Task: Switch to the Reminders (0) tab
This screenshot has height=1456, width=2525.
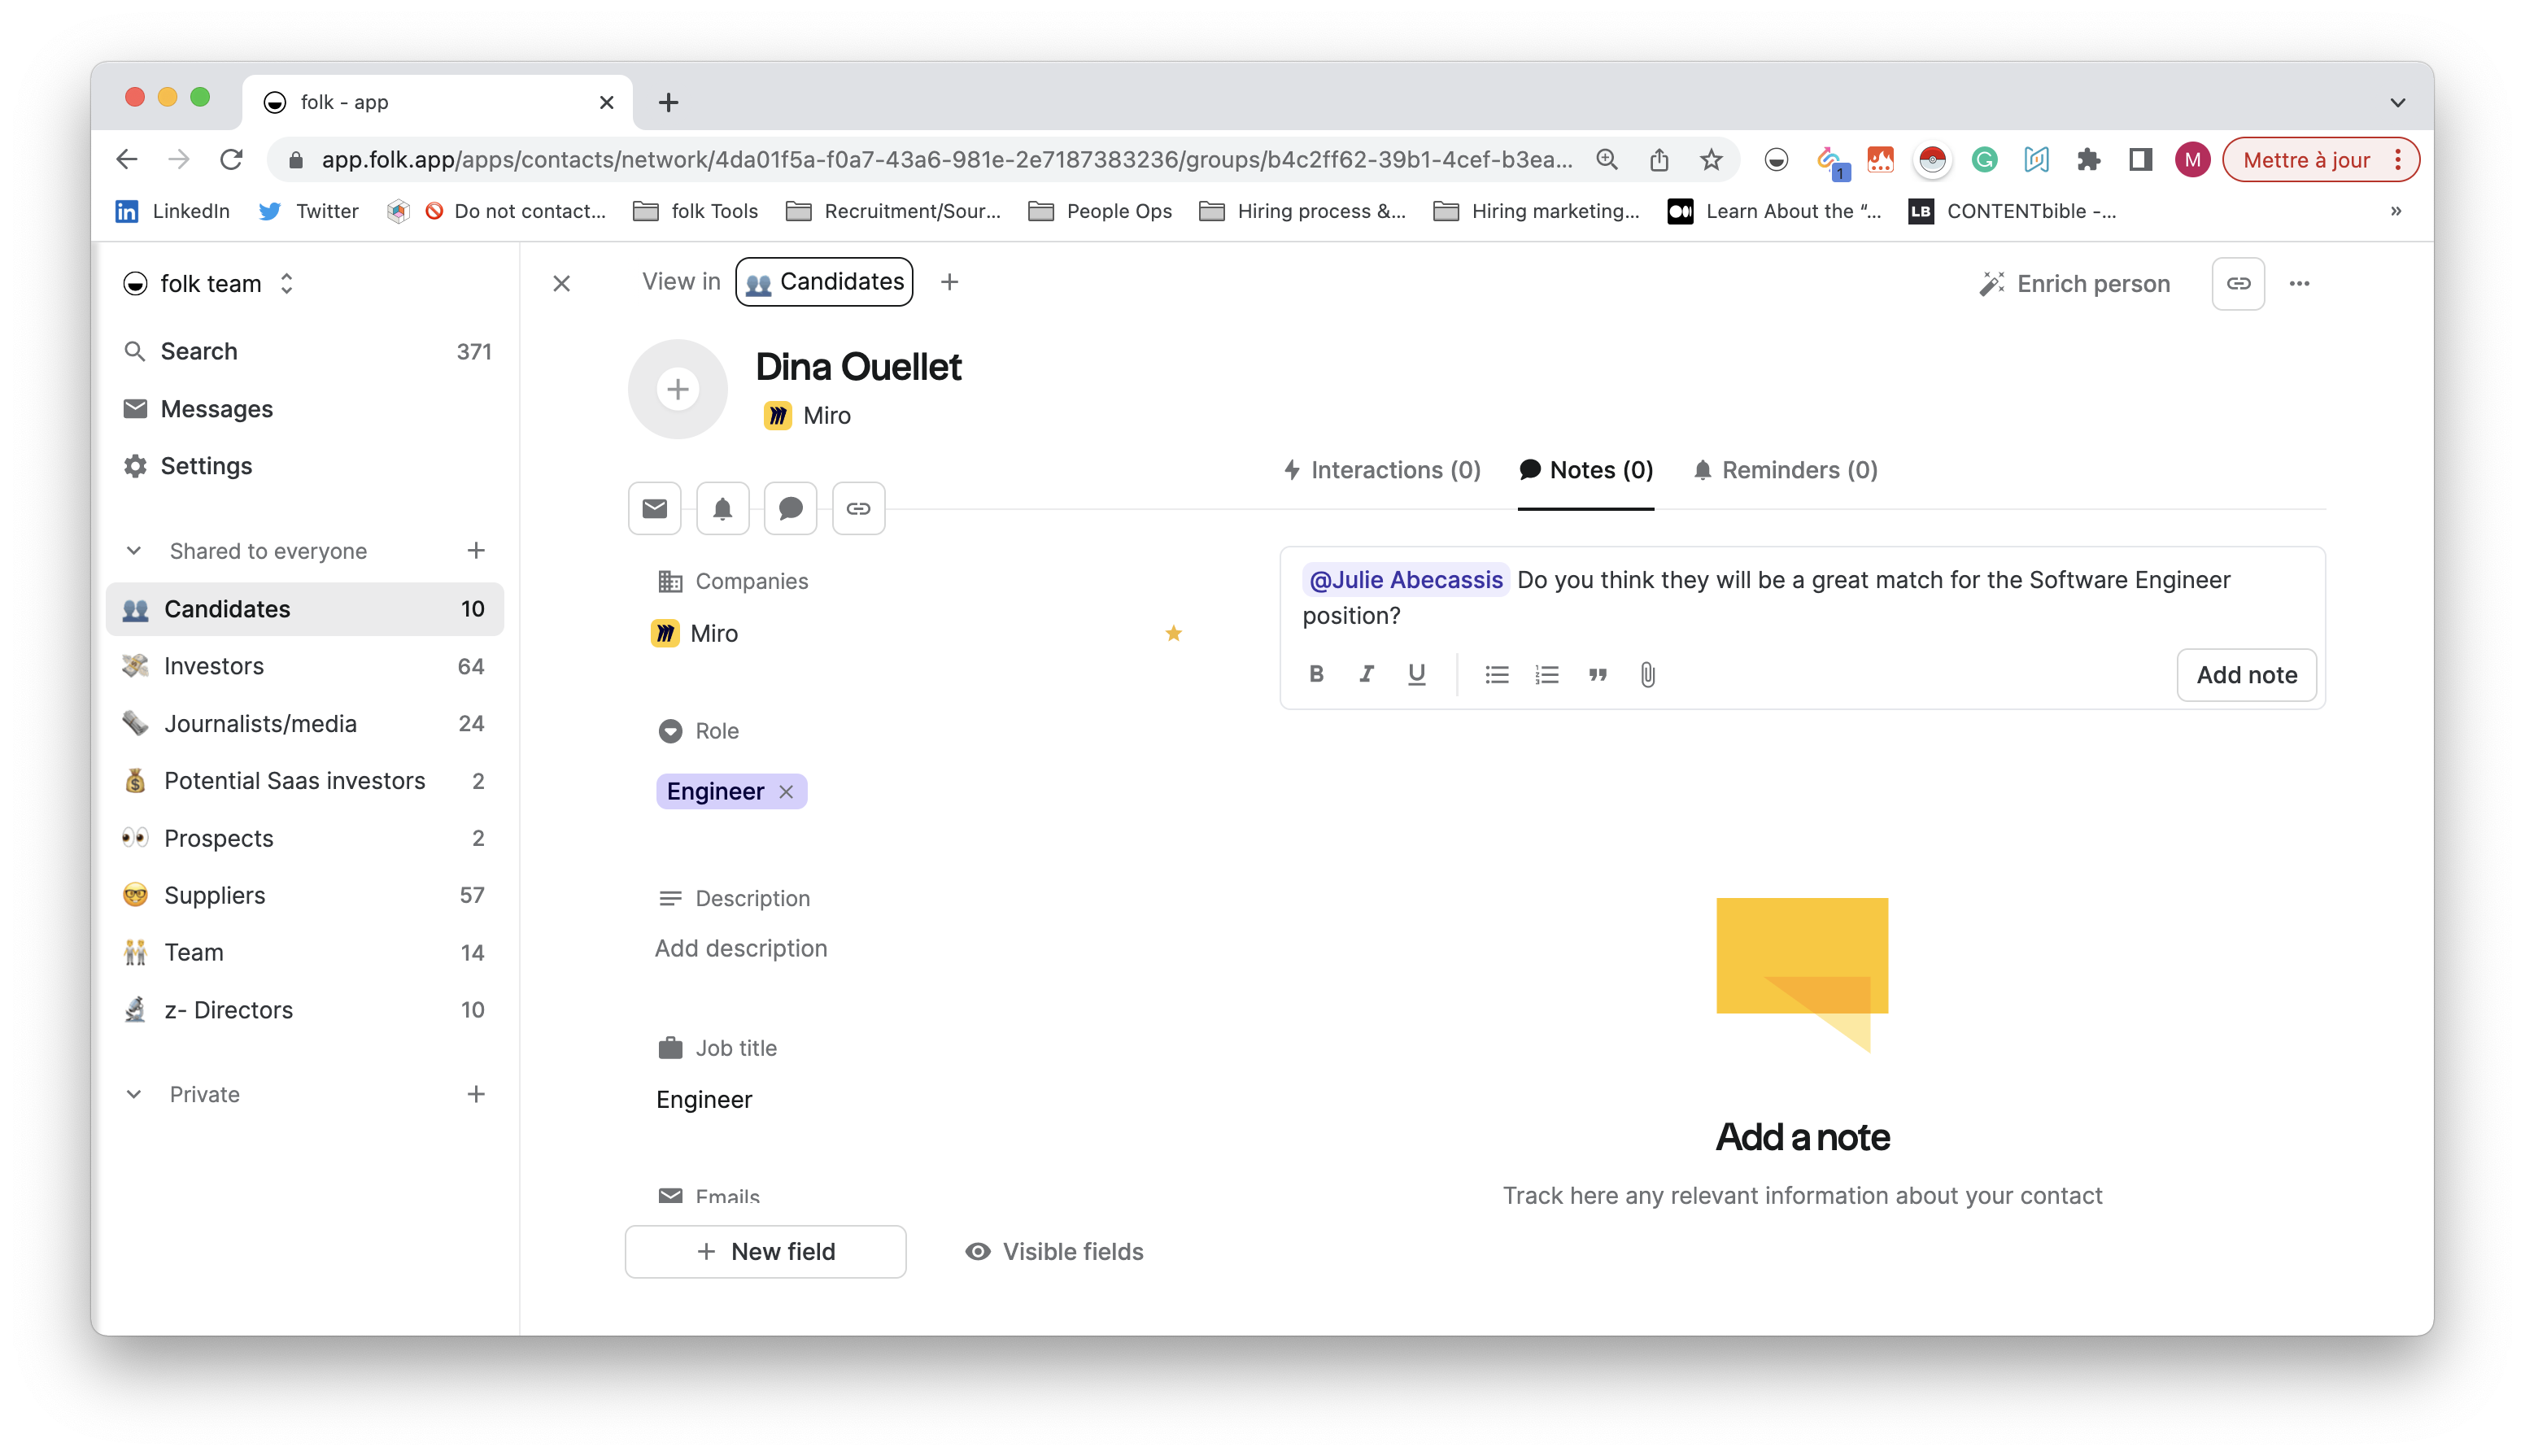Action: [1785, 470]
